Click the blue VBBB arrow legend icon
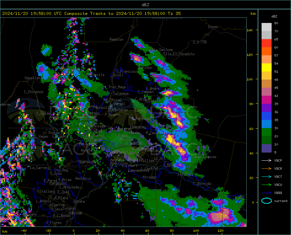This screenshot has height=235, width=291. 266,193
